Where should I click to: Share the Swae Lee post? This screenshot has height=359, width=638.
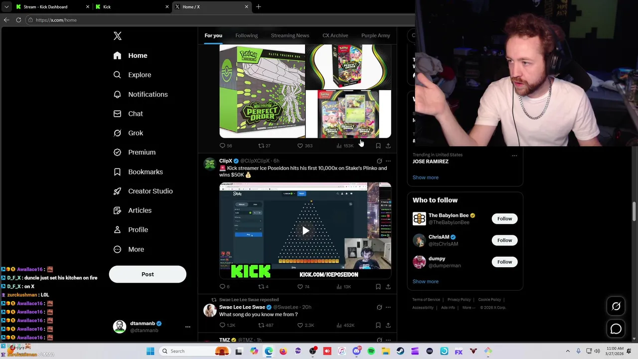(x=388, y=325)
